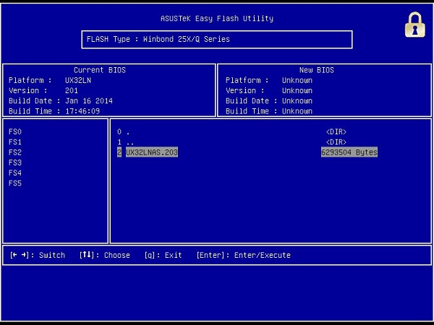Click the Switch arrows hint
The height and width of the screenshot is (325, 434).
(x=38, y=255)
